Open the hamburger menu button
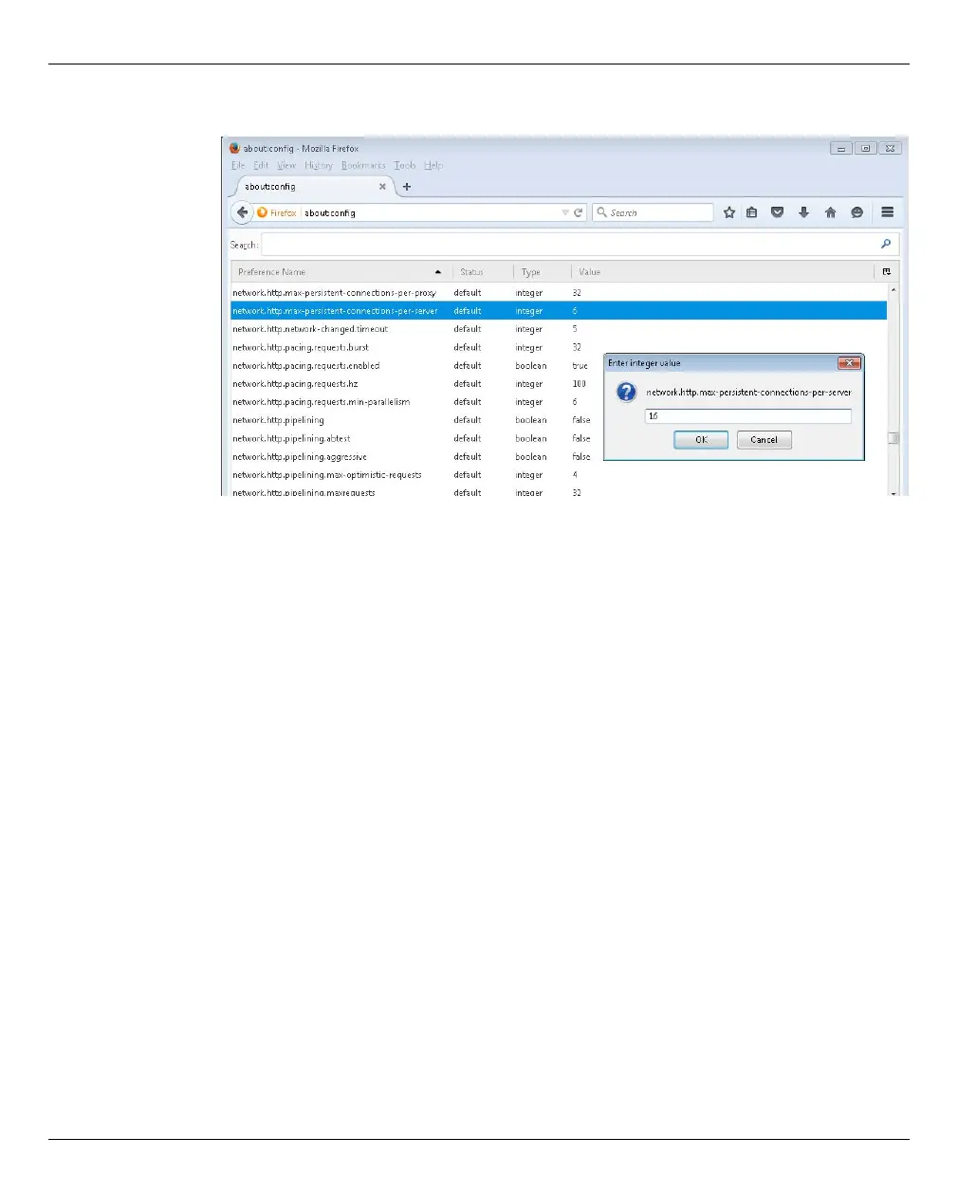 [888, 212]
